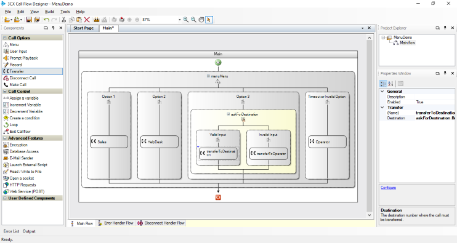Switch to the Start Page tab

(x=83, y=28)
